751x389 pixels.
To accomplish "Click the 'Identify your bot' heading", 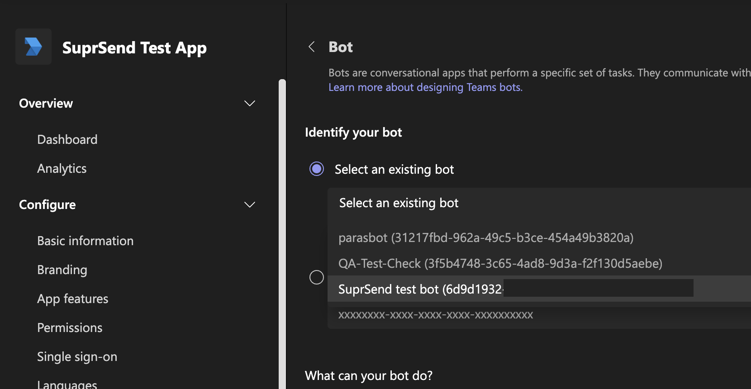I will click(353, 132).
